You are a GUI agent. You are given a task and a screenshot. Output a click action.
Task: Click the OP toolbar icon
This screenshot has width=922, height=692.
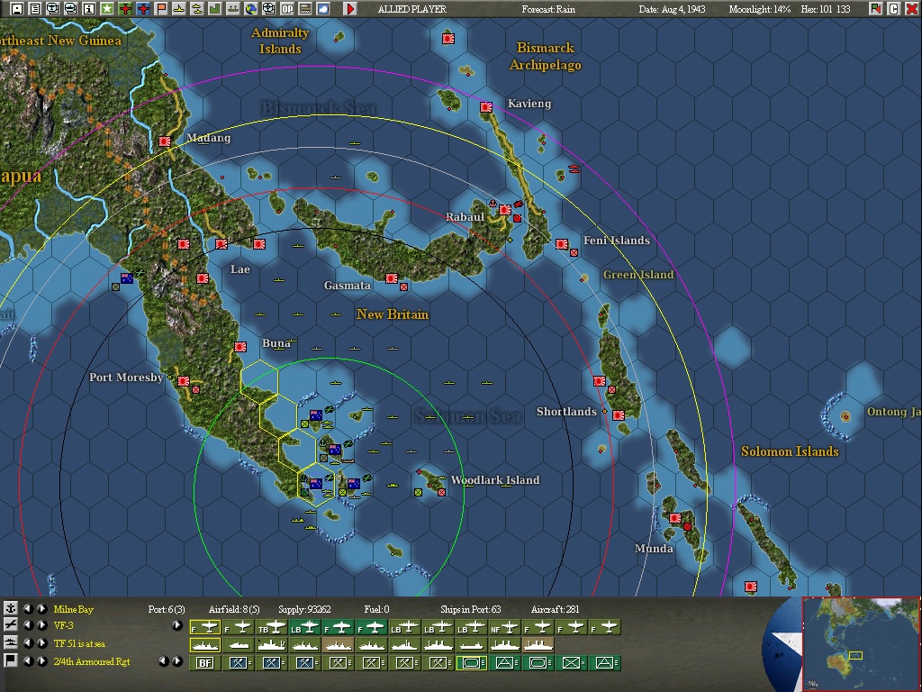[x=287, y=9]
